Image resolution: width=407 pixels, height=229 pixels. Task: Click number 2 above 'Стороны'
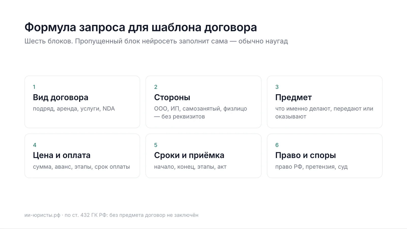coord(156,87)
